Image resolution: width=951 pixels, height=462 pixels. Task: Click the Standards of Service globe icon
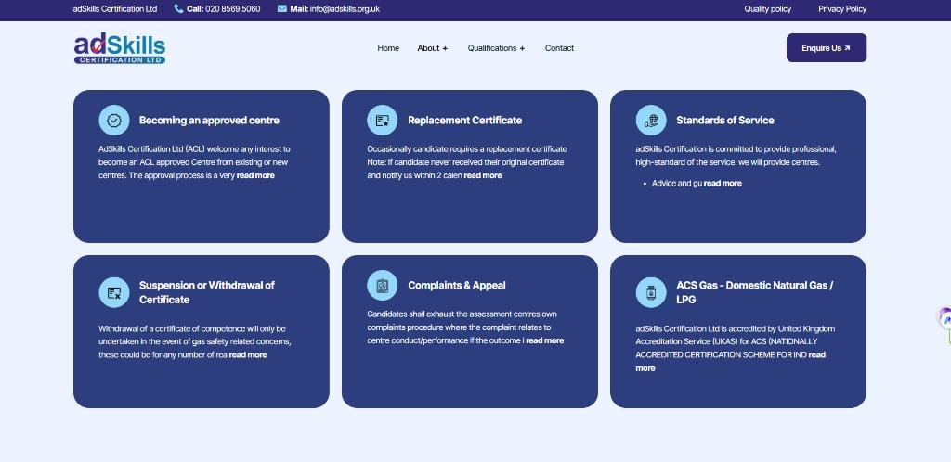pyautogui.click(x=651, y=120)
